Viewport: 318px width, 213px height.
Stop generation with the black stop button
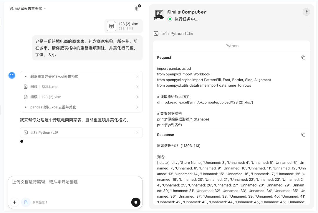coord(136,202)
